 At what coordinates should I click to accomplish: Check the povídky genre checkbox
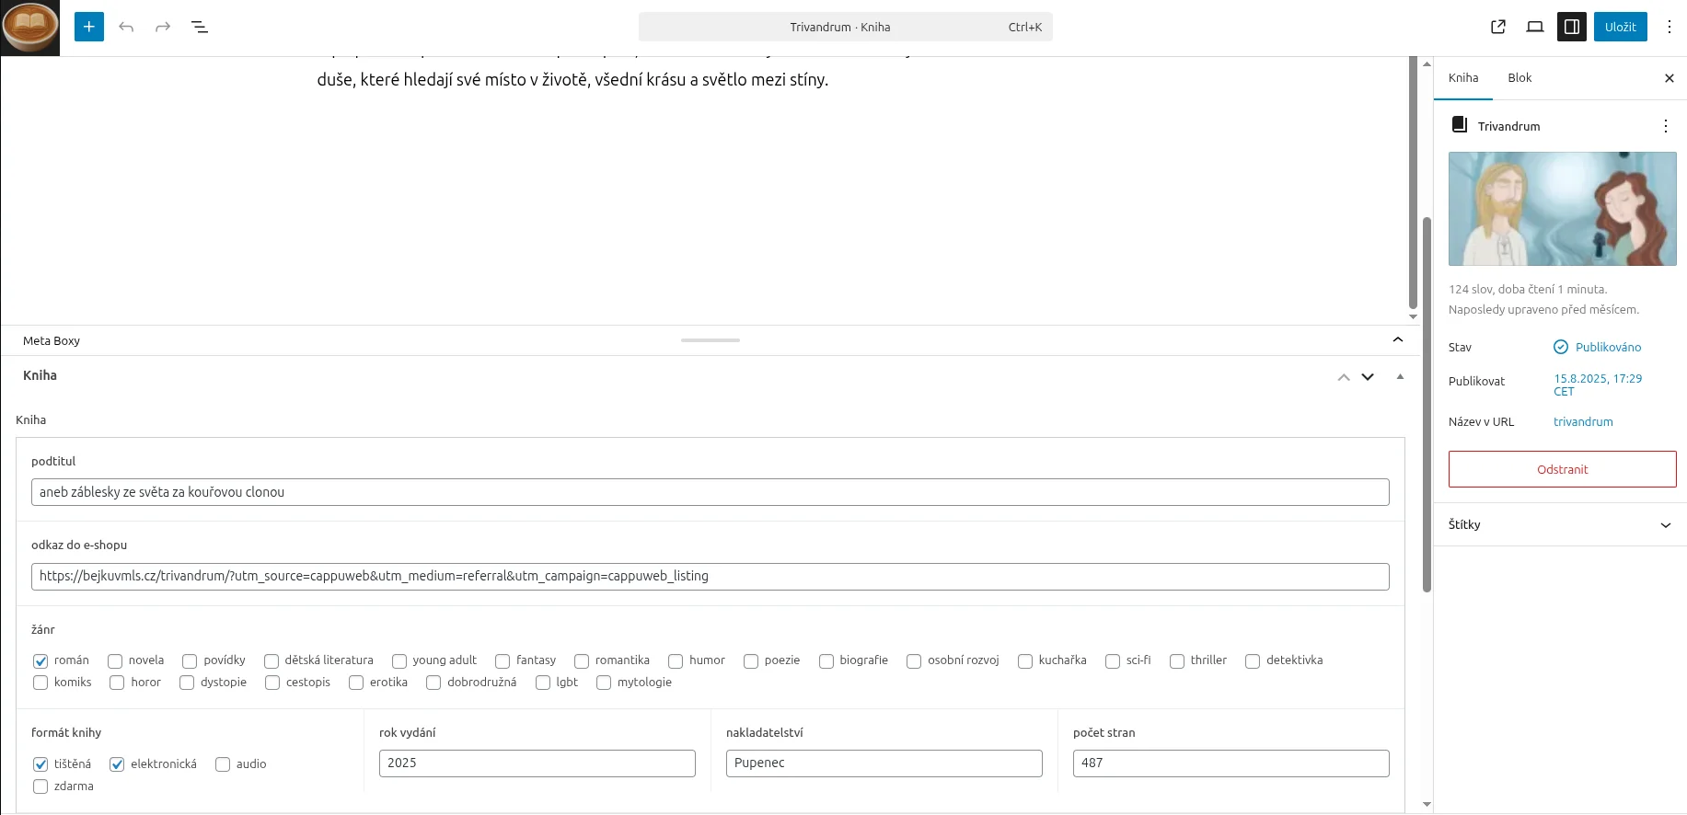[x=190, y=660]
